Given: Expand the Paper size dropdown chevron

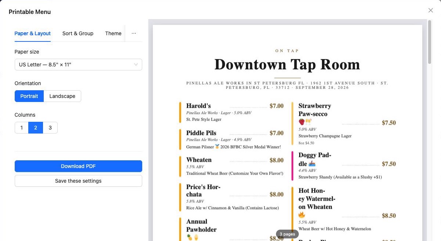Looking at the screenshot, I should click(136, 65).
